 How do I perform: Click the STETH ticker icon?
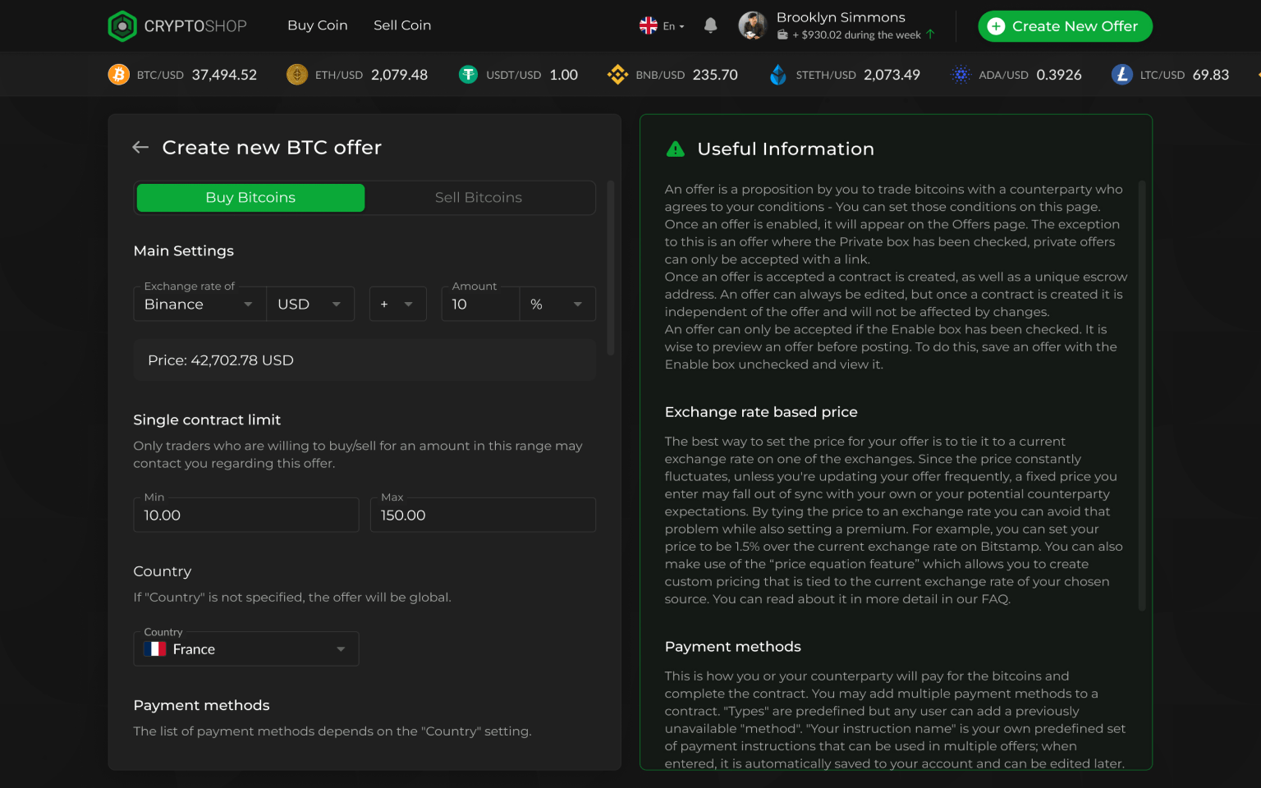pyautogui.click(x=778, y=75)
